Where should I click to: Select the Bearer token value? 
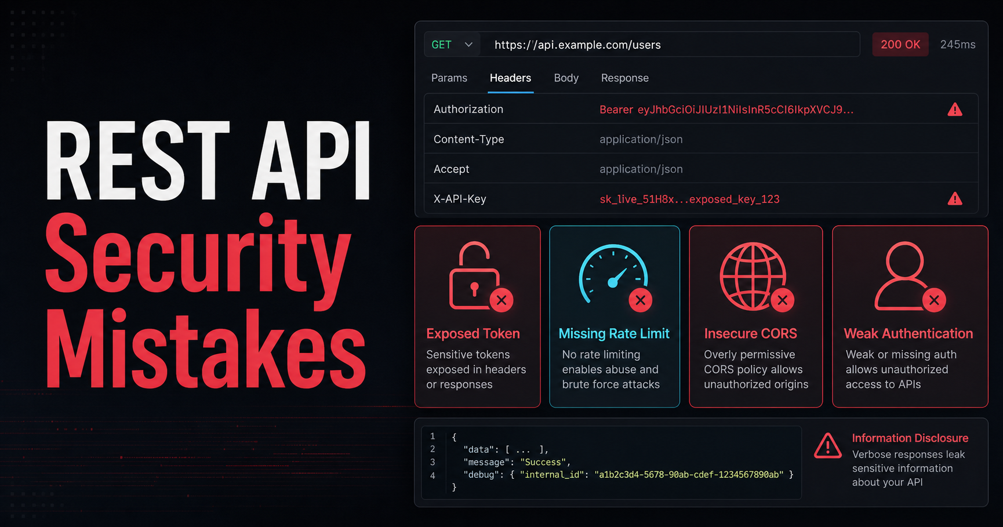coord(726,110)
